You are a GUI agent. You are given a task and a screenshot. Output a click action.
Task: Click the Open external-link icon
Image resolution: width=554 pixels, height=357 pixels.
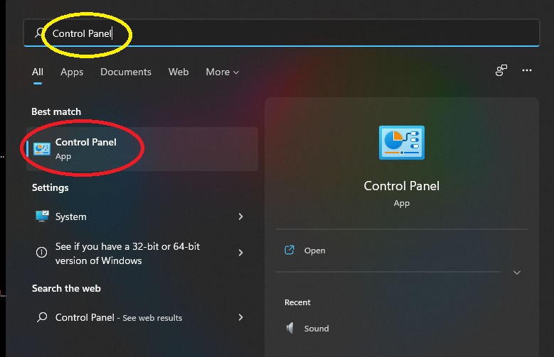pos(289,250)
